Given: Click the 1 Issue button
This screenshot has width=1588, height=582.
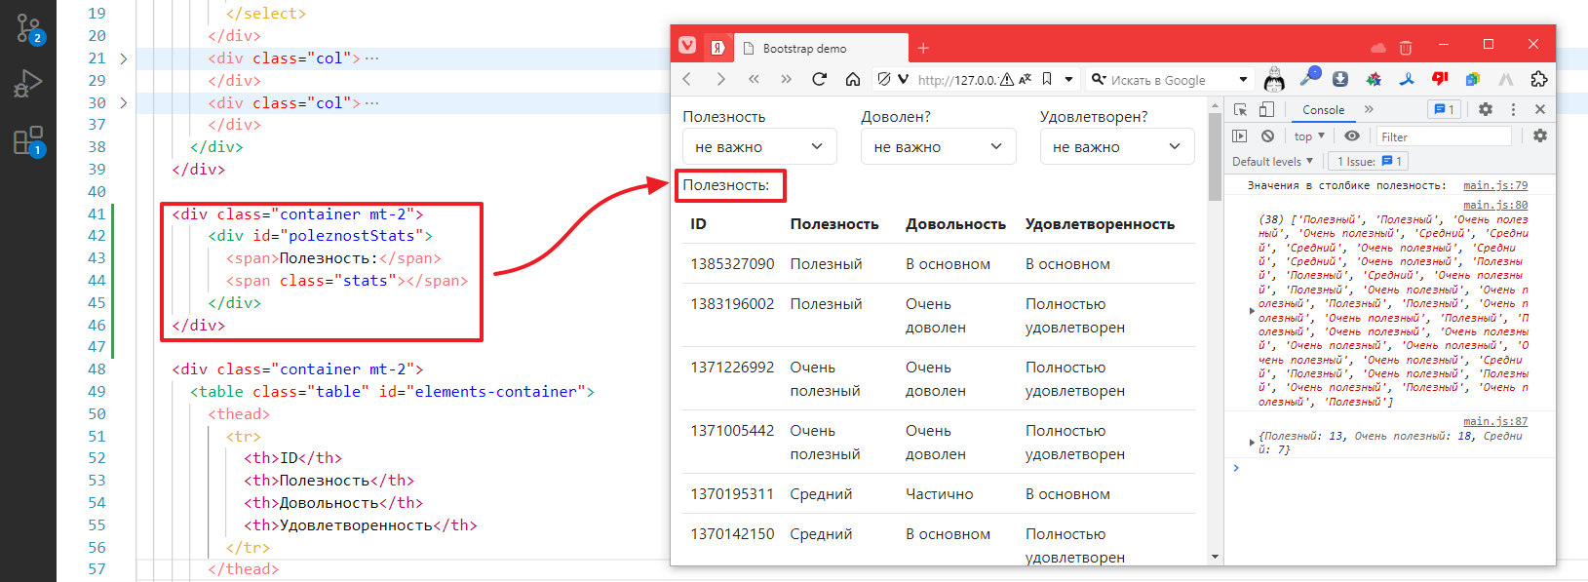Looking at the screenshot, I should (x=1369, y=162).
